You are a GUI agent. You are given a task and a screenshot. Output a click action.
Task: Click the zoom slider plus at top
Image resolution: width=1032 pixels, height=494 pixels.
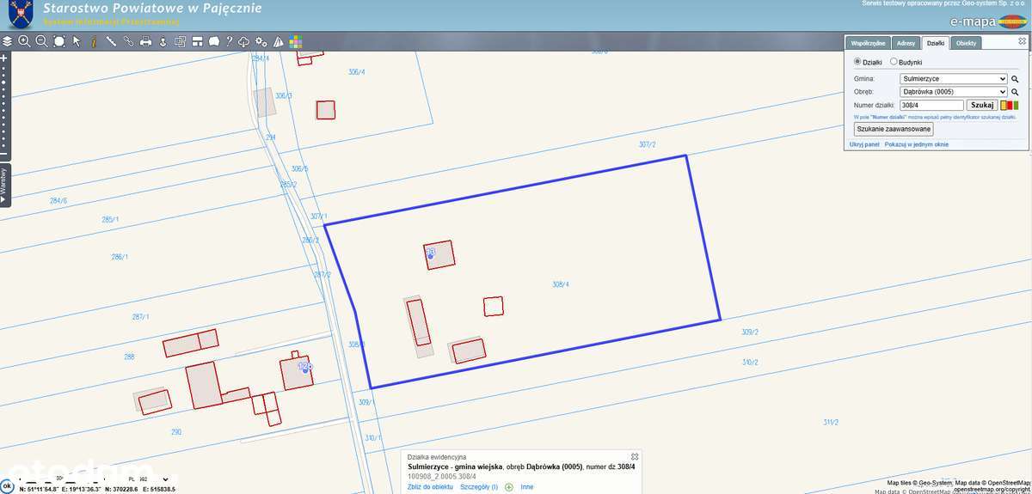point(4,58)
